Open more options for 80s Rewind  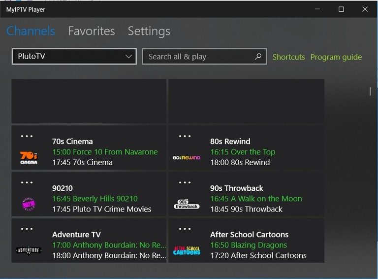(185, 136)
